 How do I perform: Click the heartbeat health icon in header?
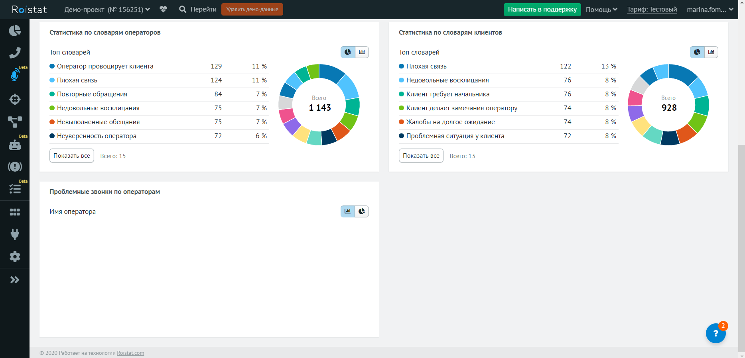[163, 9]
